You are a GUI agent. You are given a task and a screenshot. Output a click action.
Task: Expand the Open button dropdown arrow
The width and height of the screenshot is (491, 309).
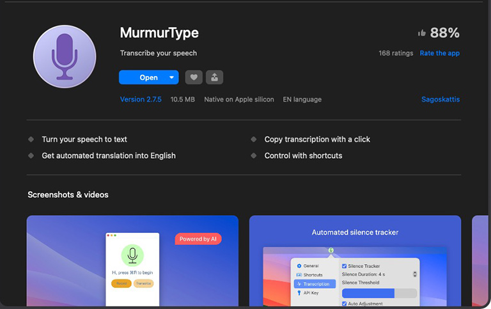tap(171, 77)
